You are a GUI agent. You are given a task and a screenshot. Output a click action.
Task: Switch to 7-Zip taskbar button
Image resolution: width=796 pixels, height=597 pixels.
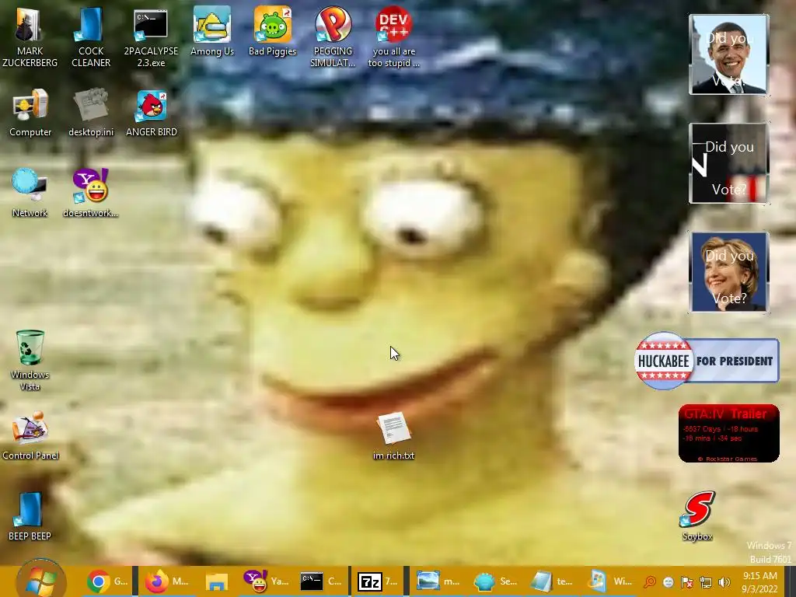pos(379,581)
